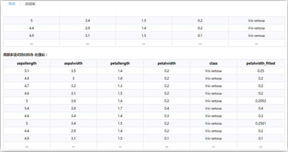The image size is (288, 152).
Task: Select the 3.5 sepalwidth cell
Action: [73, 71]
